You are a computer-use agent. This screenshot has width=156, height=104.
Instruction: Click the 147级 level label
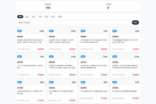[73, 31]
